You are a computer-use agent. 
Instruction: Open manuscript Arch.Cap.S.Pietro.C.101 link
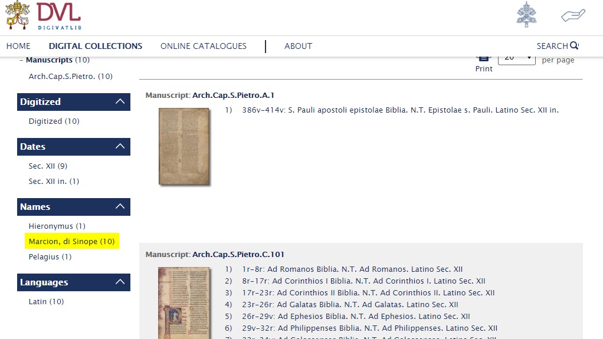238,254
